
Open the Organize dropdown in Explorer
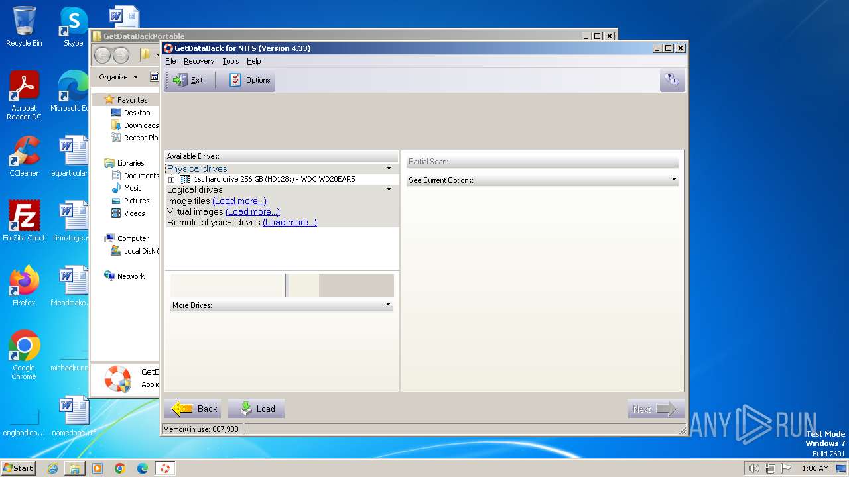pos(118,77)
